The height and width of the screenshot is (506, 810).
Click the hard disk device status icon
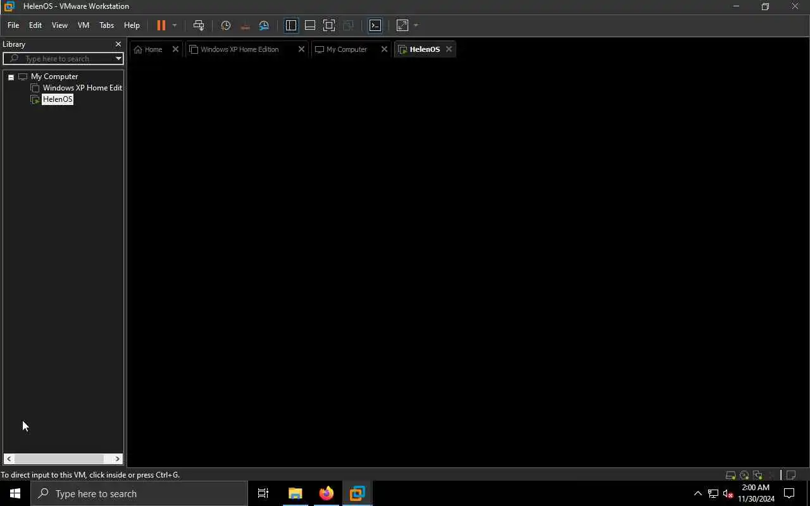730,475
